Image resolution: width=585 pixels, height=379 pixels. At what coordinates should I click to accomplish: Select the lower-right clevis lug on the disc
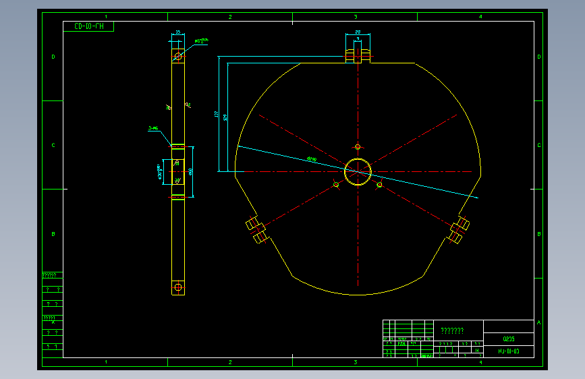(x=457, y=230)
